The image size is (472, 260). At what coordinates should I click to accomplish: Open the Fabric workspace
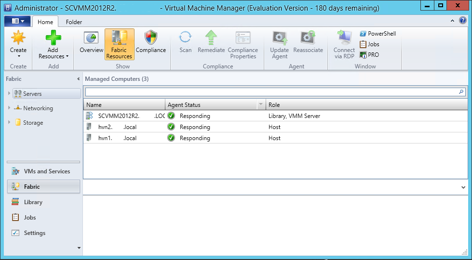tap(44, 187)
